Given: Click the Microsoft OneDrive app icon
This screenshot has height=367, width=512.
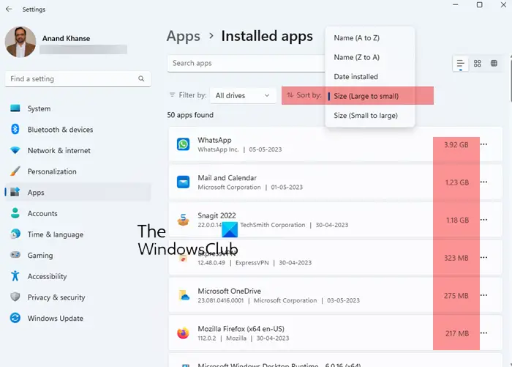Looking at the screenshot, I should click(184, 295).
